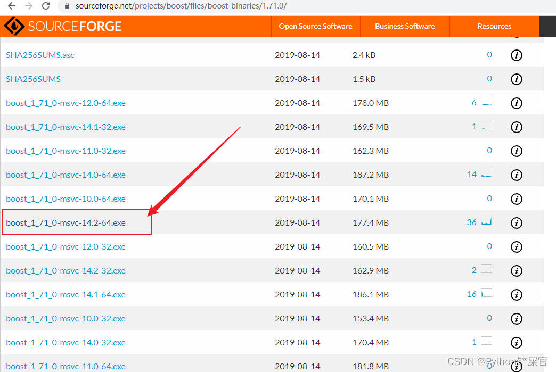
Task: Download boost_1_71_0-msvc-12.0-32.exe
Action: coord(66,246)
